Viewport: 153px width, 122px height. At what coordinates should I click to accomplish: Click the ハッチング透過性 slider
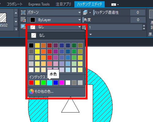[x=111, y=13]
